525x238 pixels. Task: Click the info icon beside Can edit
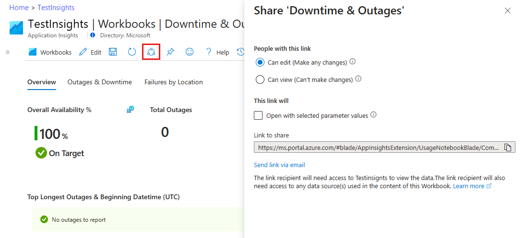pos(353,62)
